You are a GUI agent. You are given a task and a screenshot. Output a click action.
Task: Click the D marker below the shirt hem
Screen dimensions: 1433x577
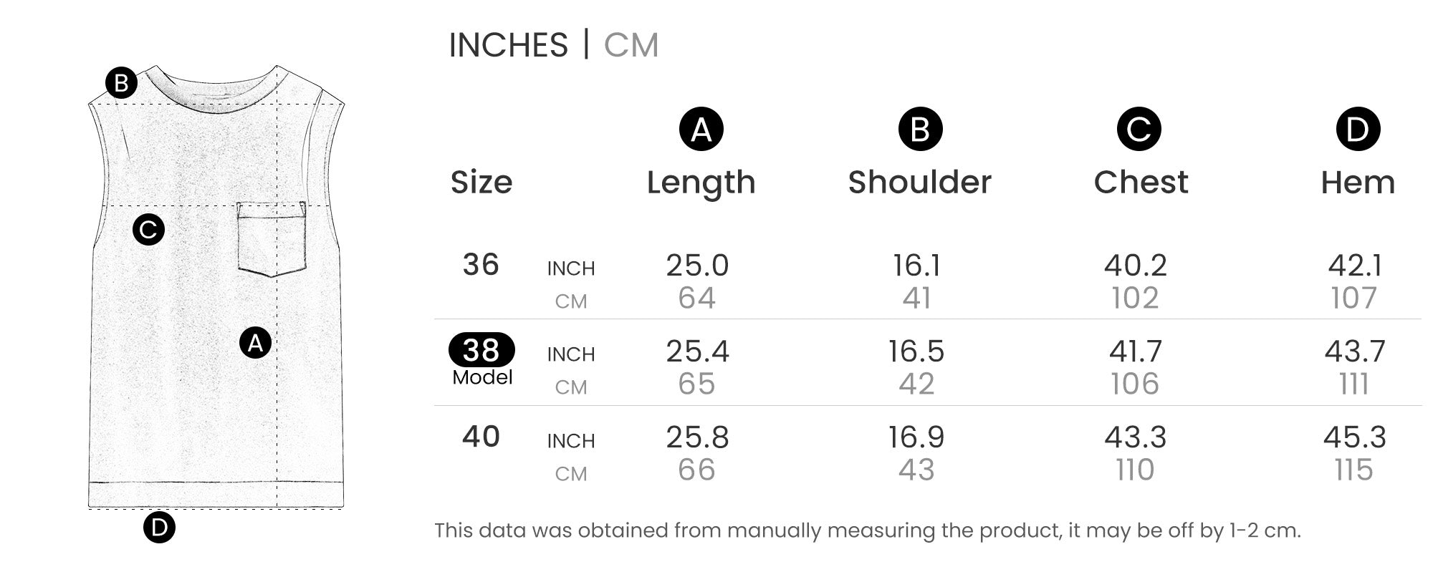click(159, 528)
